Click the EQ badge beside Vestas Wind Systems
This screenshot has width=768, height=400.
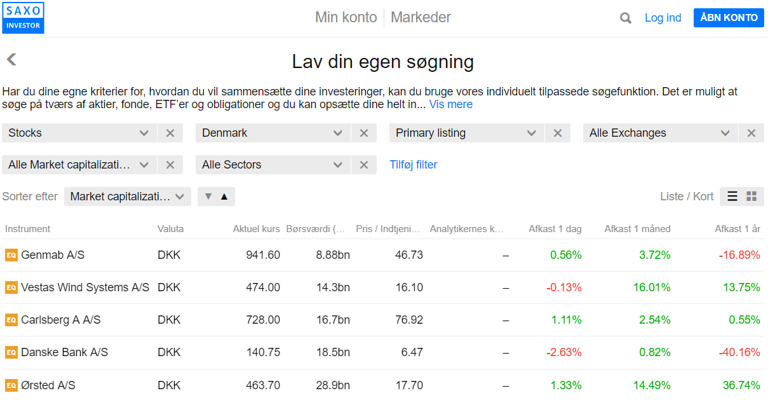coord(11,287)
